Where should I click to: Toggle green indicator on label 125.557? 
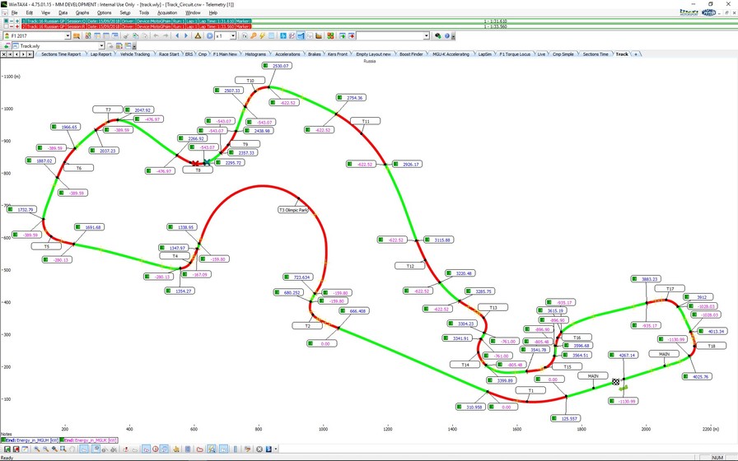555,418
